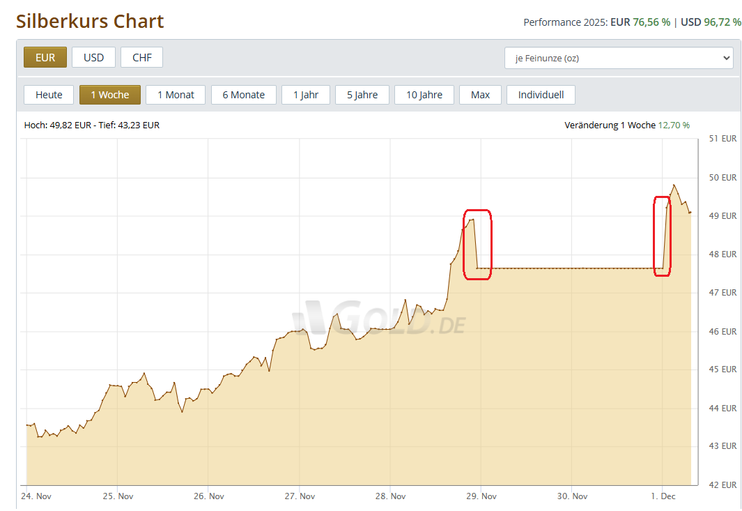
Task: Open the Individuell custom range
Action: coord(541,95)
